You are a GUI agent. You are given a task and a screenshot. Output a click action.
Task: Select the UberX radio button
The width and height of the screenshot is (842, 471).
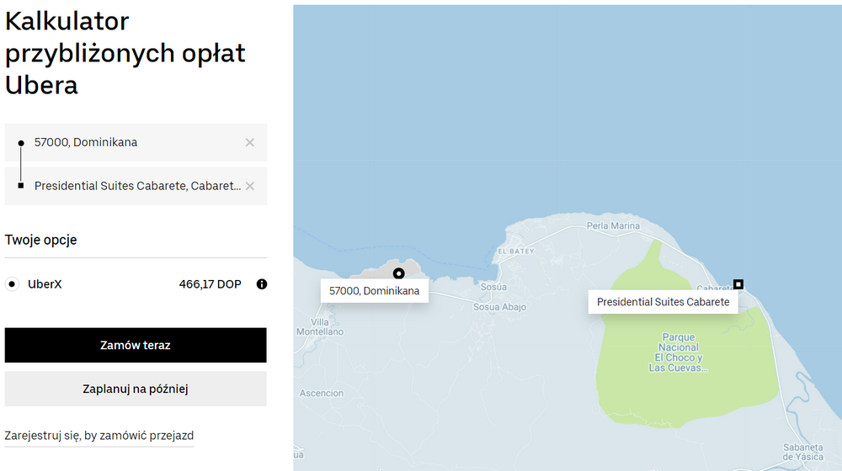click(x=13, y=284)
